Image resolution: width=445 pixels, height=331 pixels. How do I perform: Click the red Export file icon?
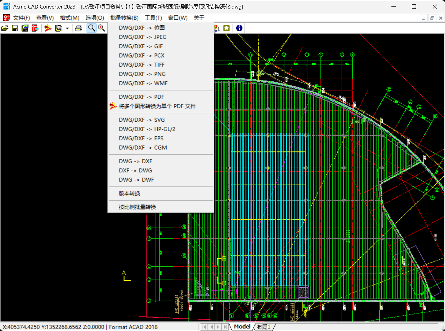click(x=35, y=28)
